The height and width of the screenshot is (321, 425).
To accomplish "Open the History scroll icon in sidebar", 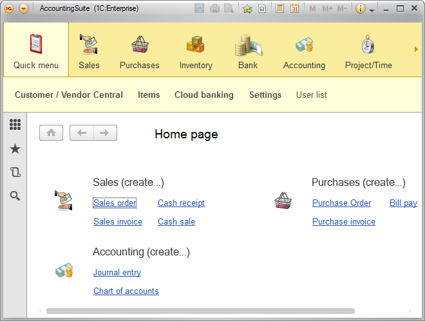I will [15, 172].
